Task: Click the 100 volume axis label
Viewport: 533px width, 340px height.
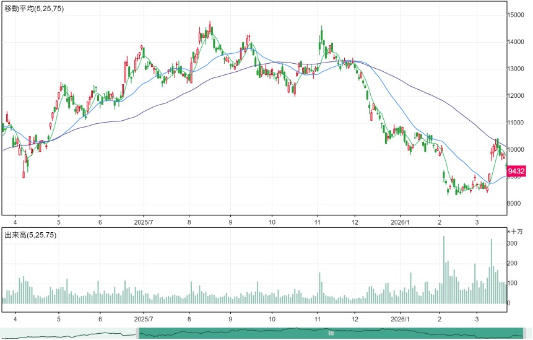Action: (x=512, y=283)
